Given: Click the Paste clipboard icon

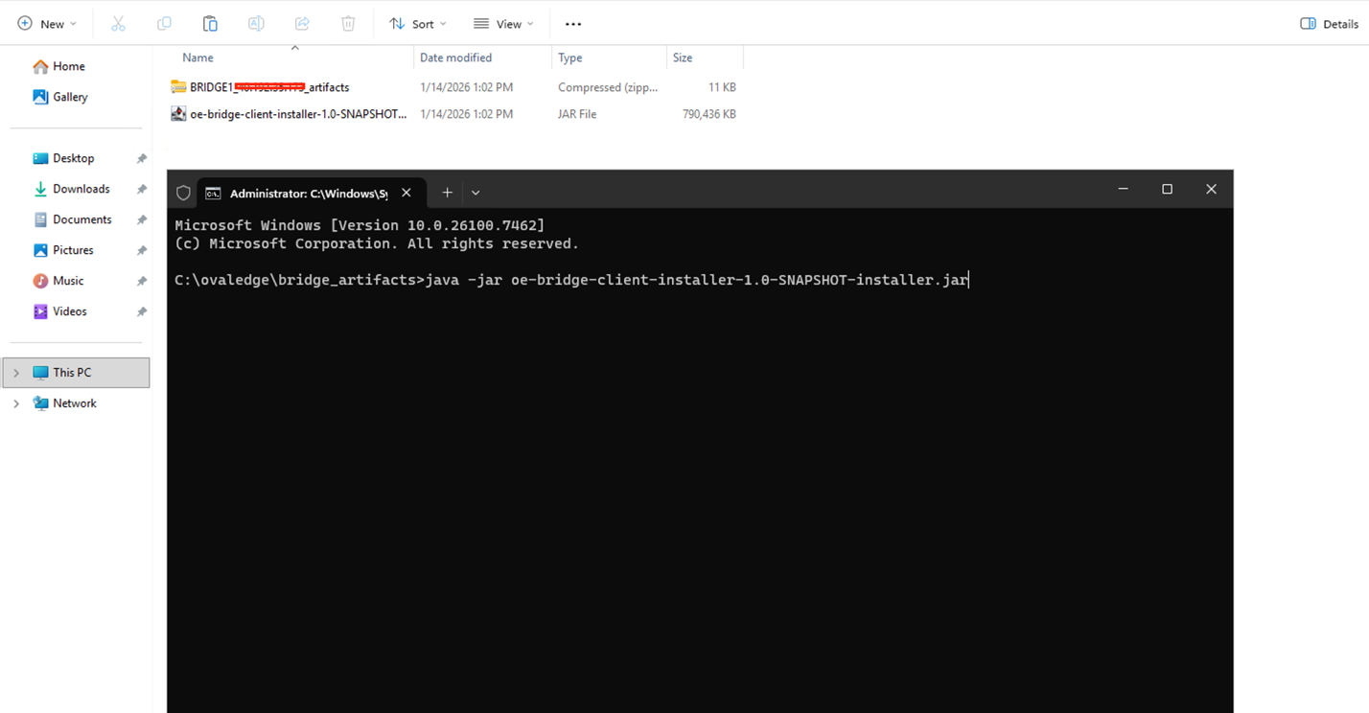Looking at the screenshot, I should coord(210,24).
